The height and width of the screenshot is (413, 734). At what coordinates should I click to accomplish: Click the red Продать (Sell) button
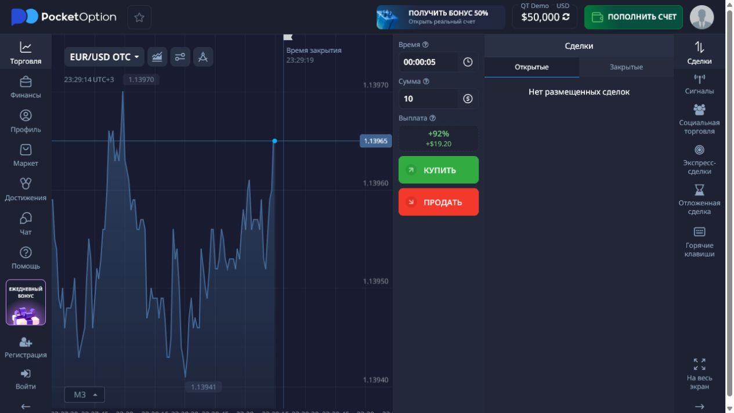coord(439,202)
